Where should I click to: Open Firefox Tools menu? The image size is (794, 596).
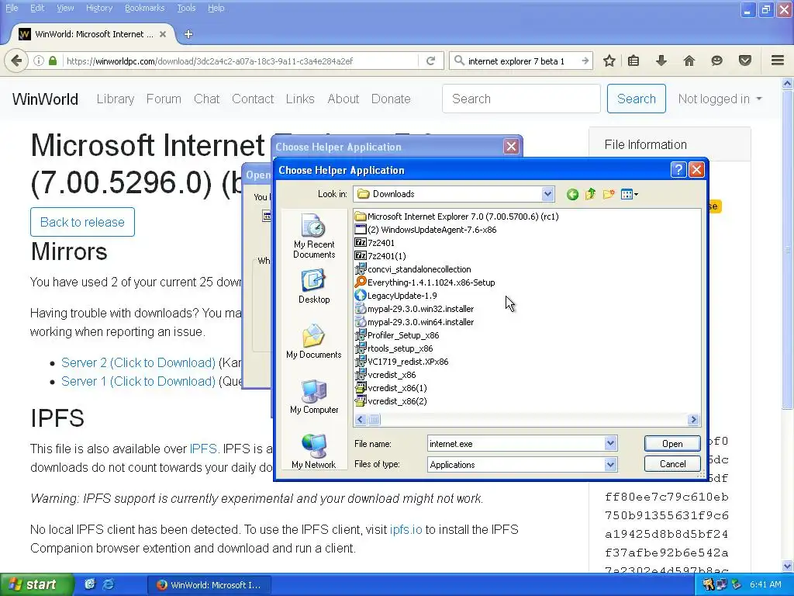click(x=186, y=8)
